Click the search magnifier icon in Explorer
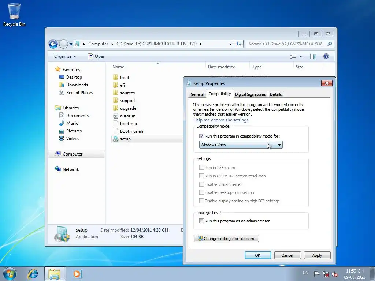This screenshot has width=375, height=281. click(x=330, y=44)
